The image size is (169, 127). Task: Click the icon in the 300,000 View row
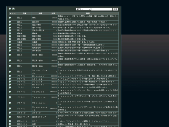point(10,87)
